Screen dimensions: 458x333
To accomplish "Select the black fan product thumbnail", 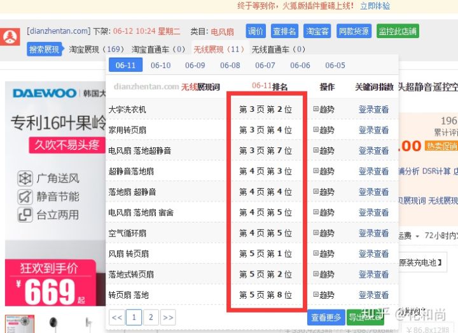I will coord(53,323).
